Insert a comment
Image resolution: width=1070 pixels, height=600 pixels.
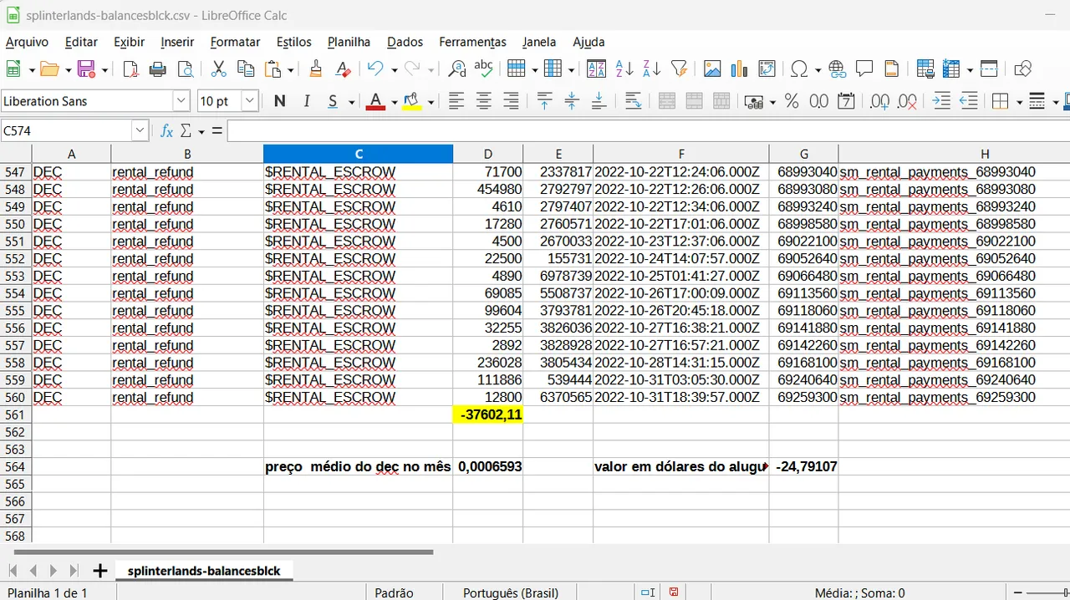click(864, 69)
